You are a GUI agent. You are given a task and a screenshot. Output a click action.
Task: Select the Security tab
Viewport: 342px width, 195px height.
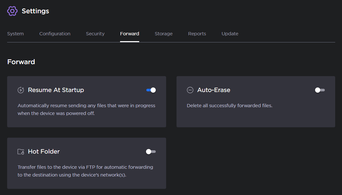(95, 33)
